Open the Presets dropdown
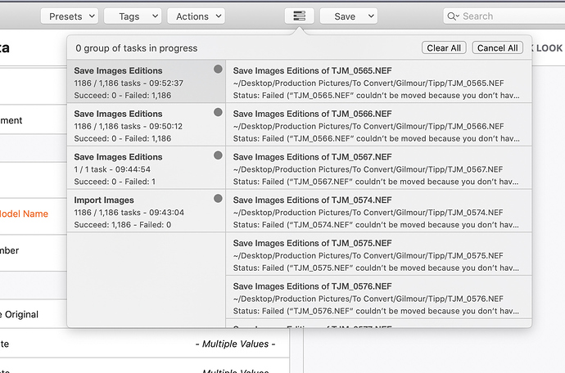565x373 pixels. 70,16
